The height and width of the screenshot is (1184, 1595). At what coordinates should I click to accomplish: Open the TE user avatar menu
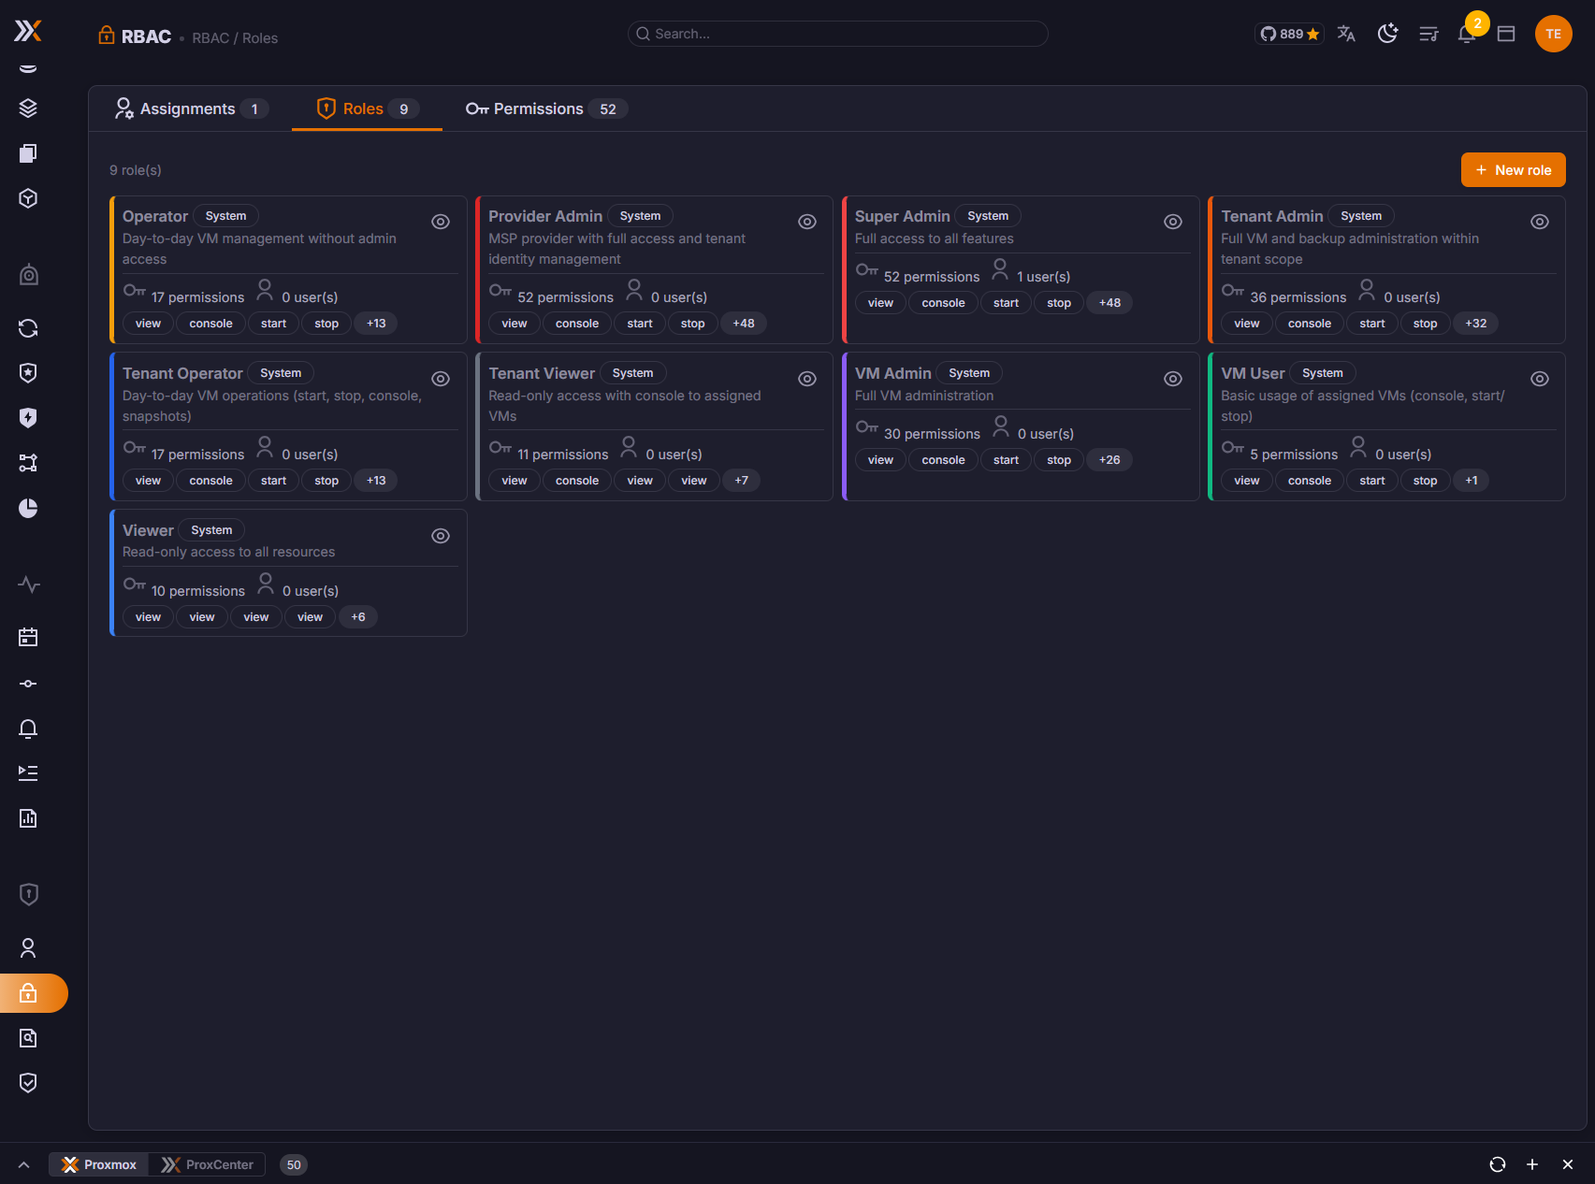tap(1553, 34)
